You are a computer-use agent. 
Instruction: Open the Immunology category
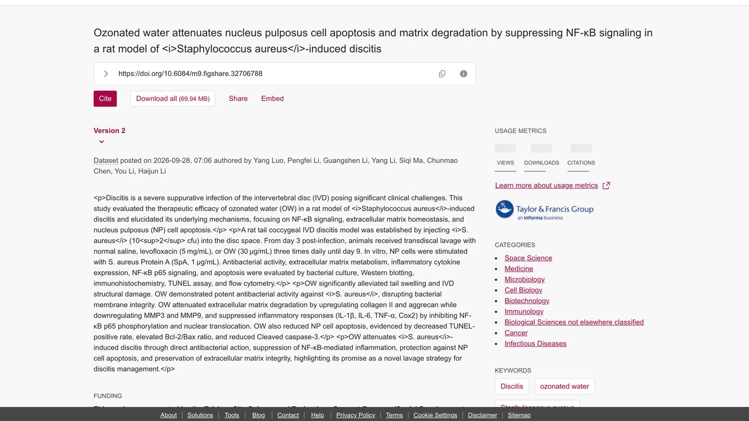(524, 312)
